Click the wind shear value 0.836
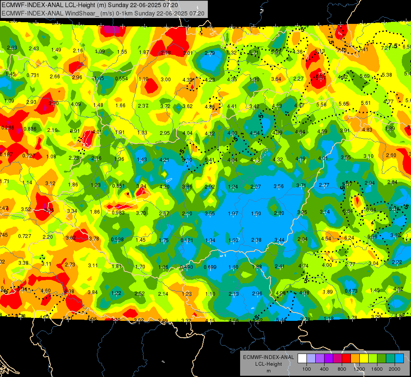The height and width of the screenshot is (377, 411). tap(30, 129)
